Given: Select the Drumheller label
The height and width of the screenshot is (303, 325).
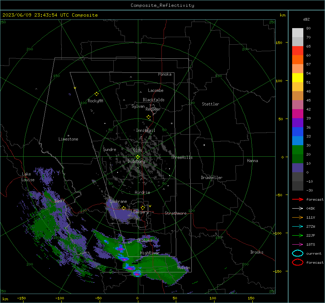Looking at the screenshot, I should (212, 178).
